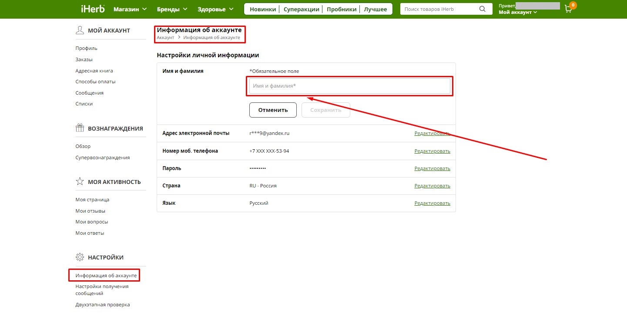Open the Пробники tab
Screen dimensions: 627x315
click(342, 9)
